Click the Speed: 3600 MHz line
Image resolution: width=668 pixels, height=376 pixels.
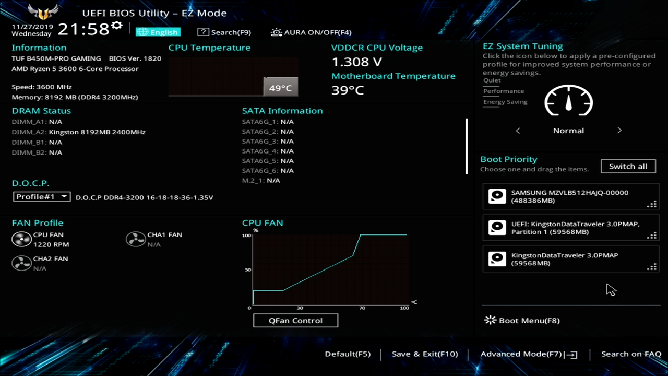(x=42, y=87)
